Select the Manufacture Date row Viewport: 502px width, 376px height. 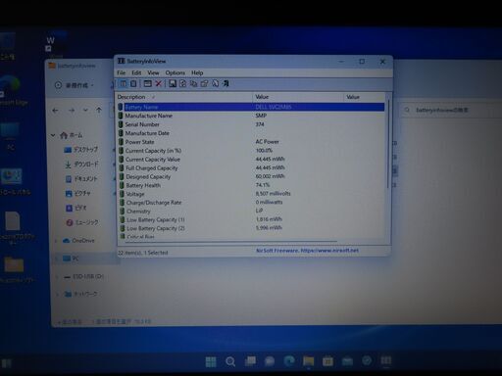(251, 133)
